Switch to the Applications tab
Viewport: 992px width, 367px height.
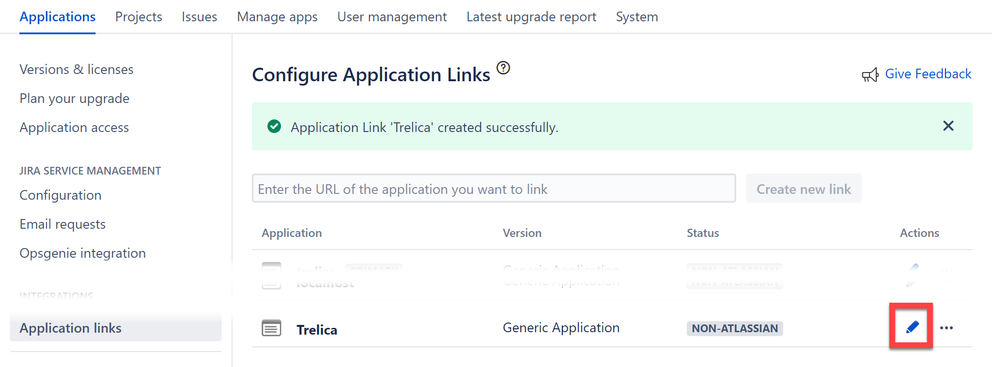(x=58, y=17)
